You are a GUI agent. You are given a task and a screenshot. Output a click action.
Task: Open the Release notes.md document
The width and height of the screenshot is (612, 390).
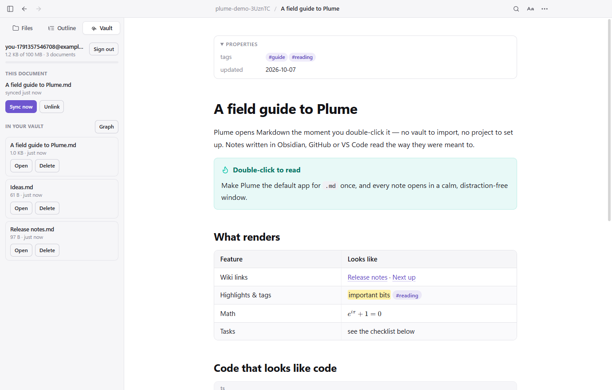21,250
